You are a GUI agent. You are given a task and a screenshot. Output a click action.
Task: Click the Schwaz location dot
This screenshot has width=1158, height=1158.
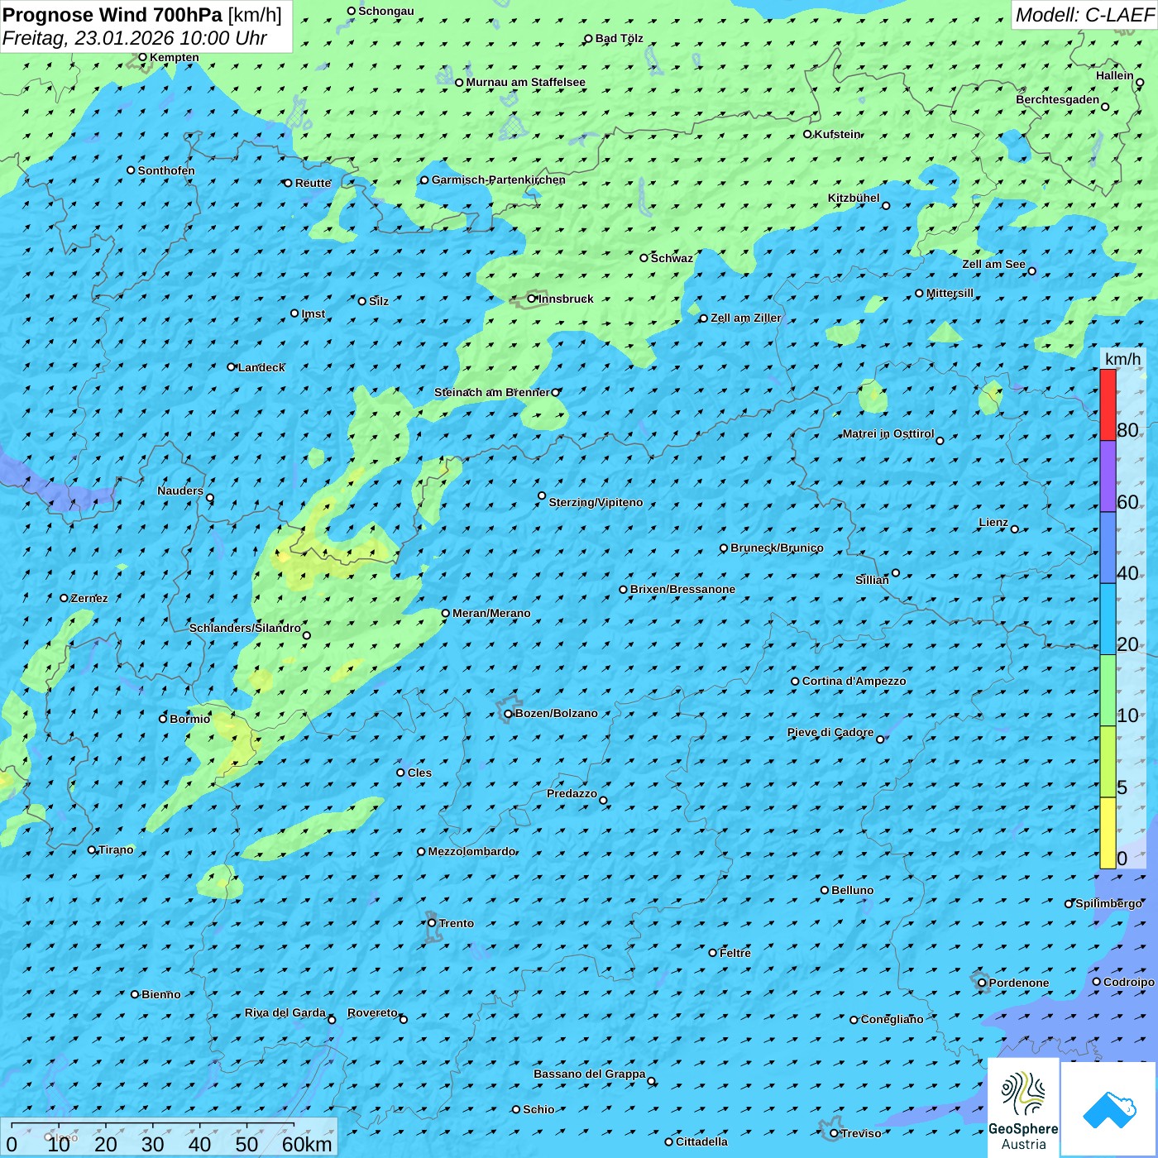pyautogui.click(x=644, y=258)
